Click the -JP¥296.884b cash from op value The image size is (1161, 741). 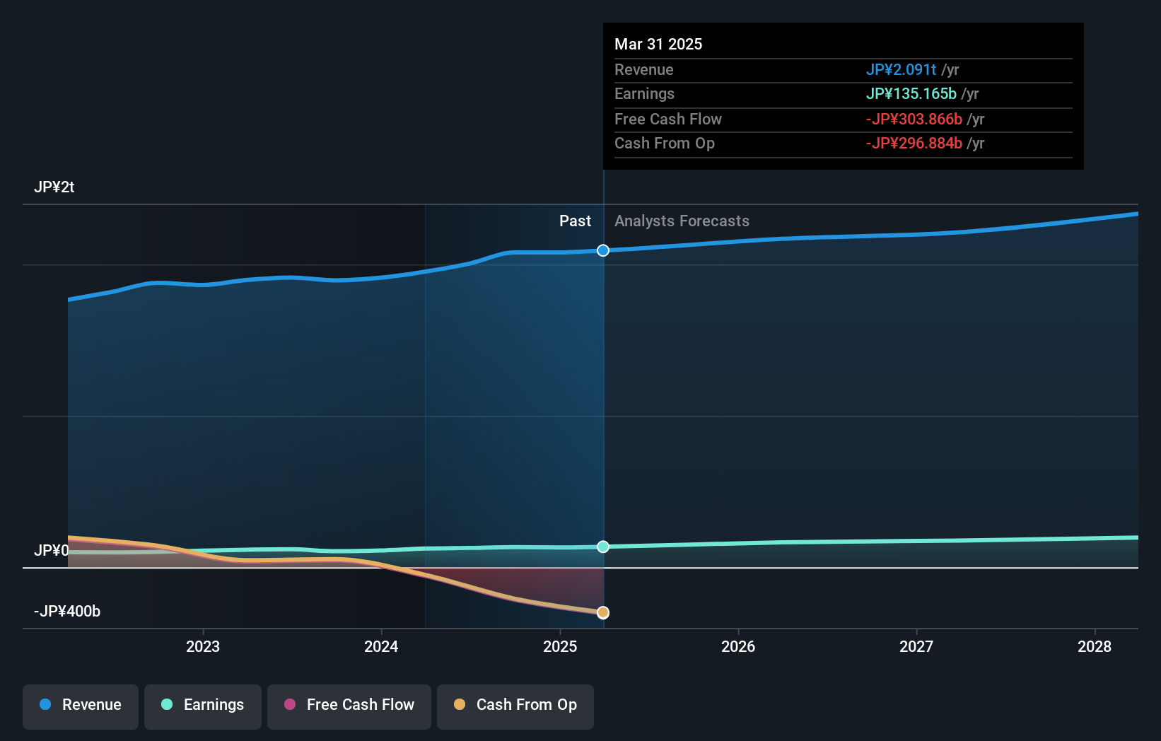click(914, 144)
